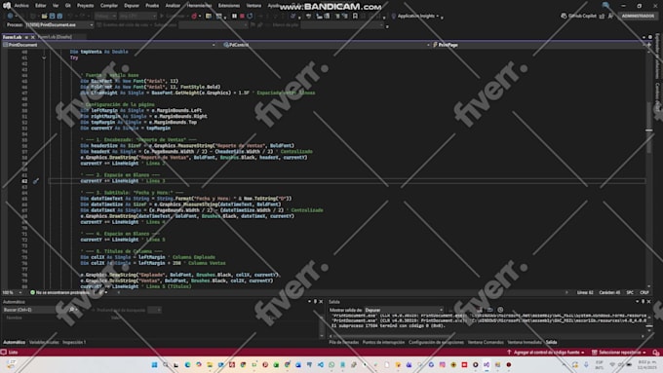
Task: Click the ADMINISTRADOR badge
Action: click(638, 16)
